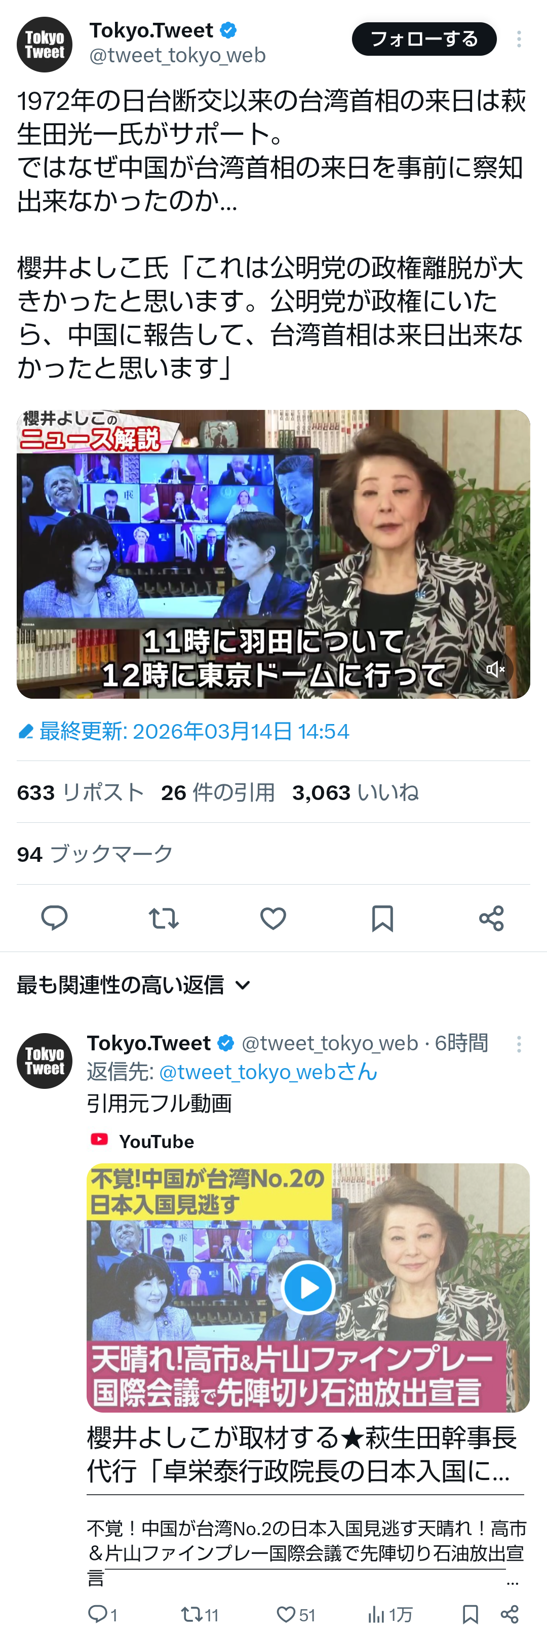Open three-dot menu on the reply tweet

[519, 1044]
